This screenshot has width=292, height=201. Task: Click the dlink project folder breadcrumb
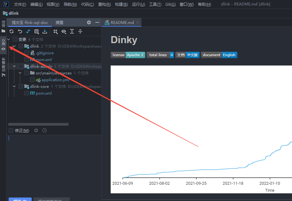(x=11, y=13)
